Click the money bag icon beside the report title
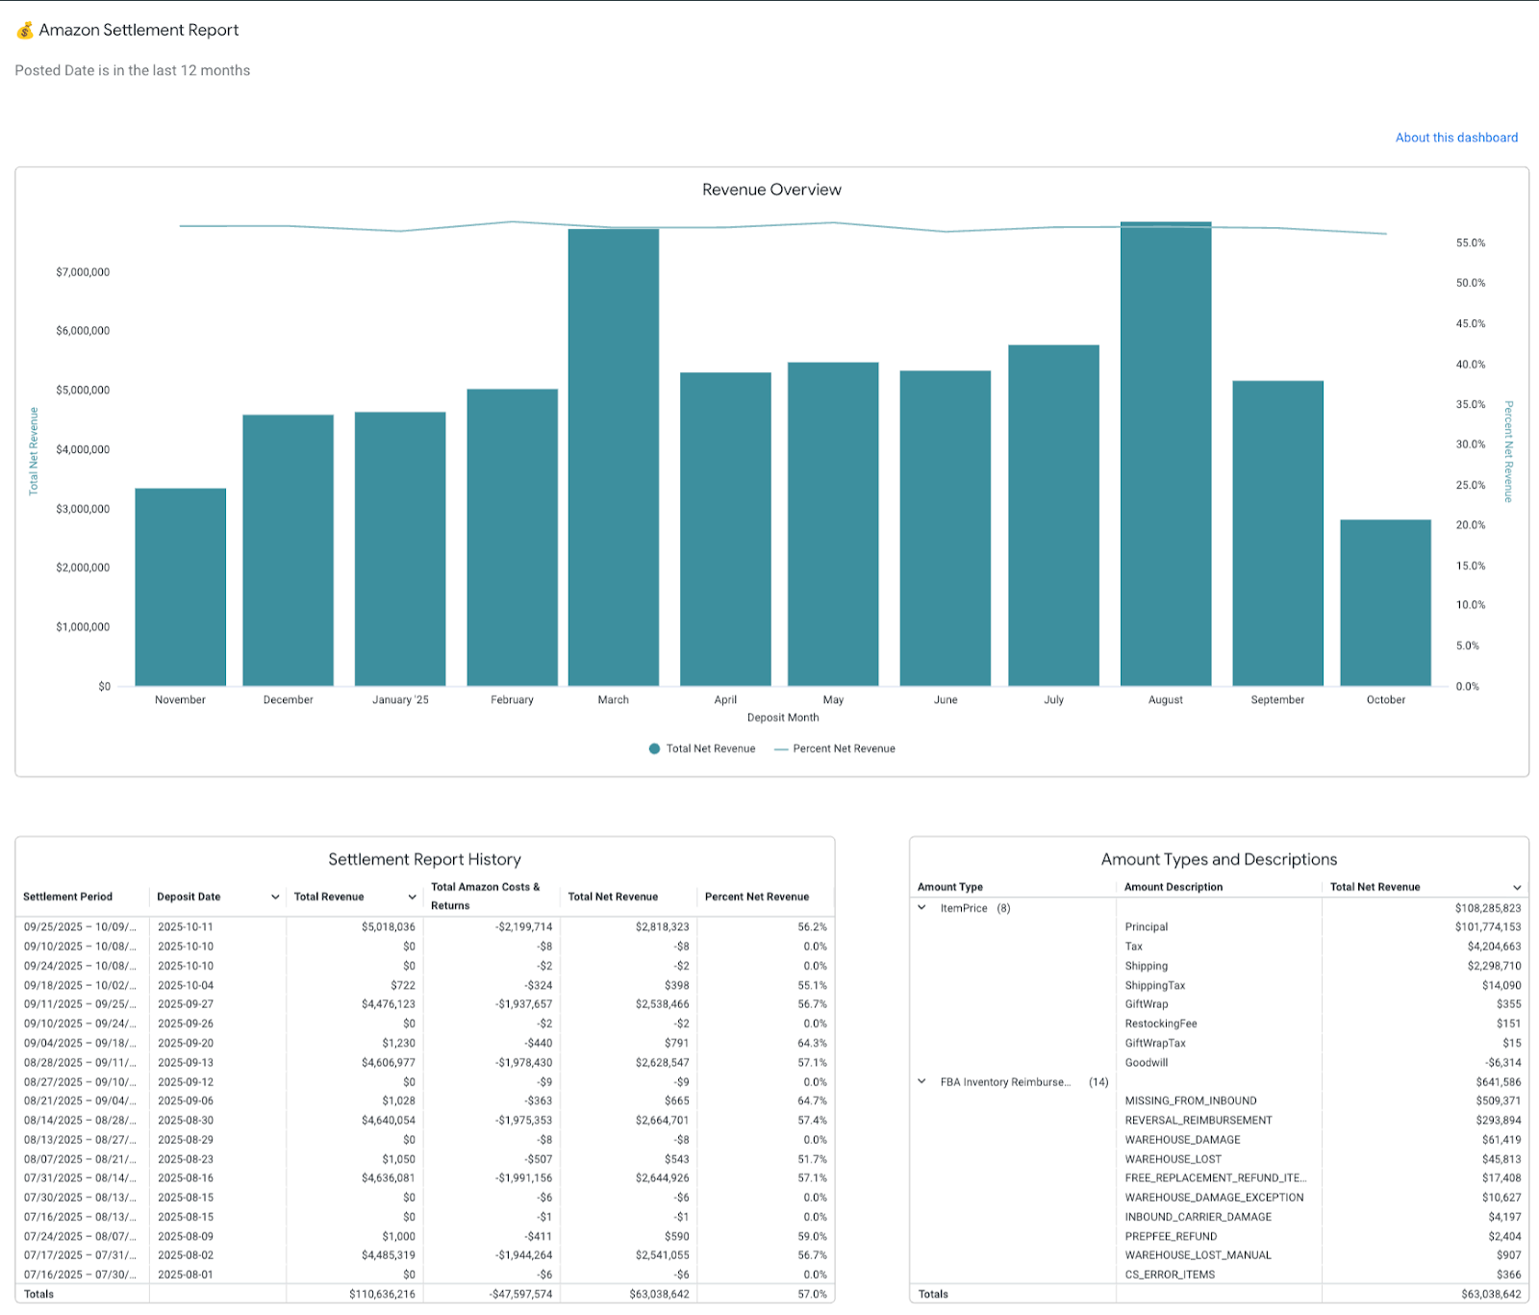 pos(24,30)
